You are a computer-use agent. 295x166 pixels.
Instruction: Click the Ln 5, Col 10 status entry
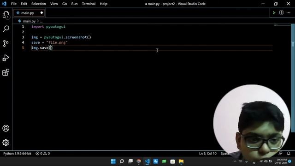(208, 154)
